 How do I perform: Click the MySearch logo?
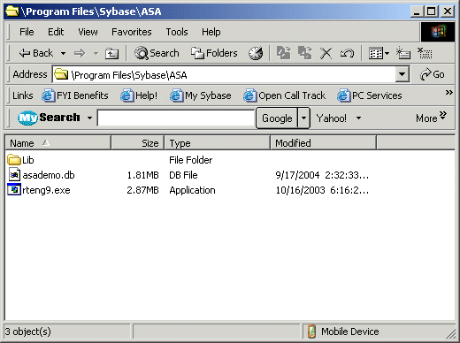pos(49,118)
